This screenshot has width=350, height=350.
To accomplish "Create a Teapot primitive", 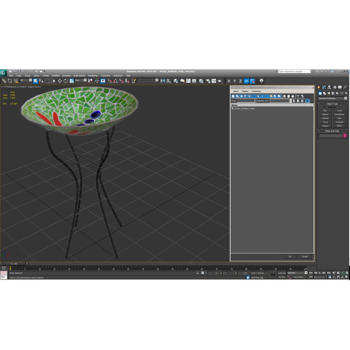I will click(325, 126).
